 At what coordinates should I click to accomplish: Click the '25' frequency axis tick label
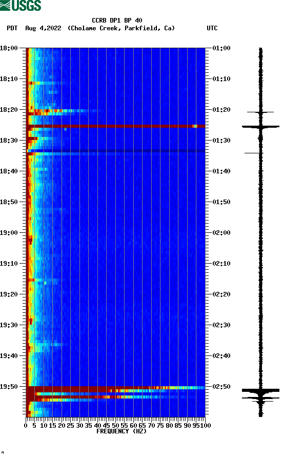(70, 426)
